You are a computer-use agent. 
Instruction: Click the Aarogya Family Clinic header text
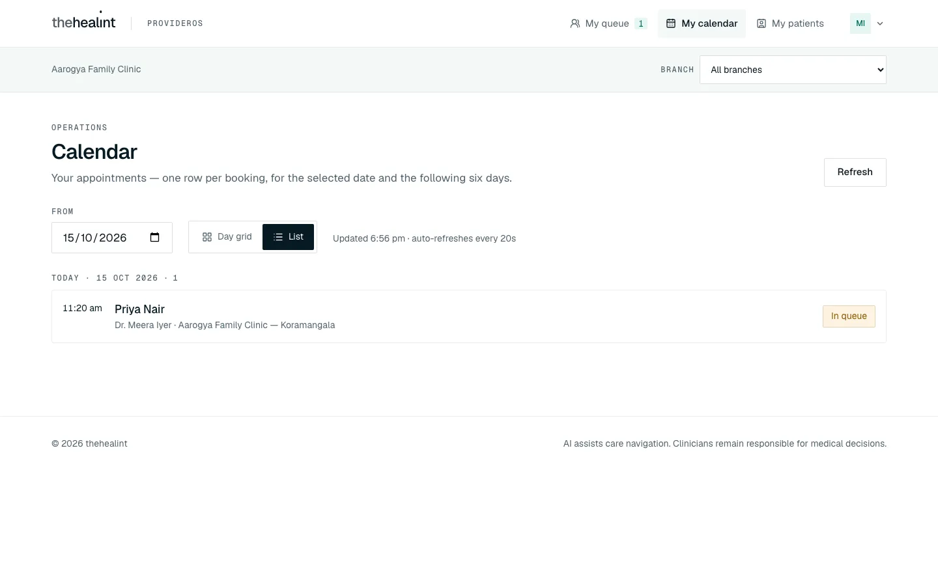pyautogui.click(x=96, y=70)
